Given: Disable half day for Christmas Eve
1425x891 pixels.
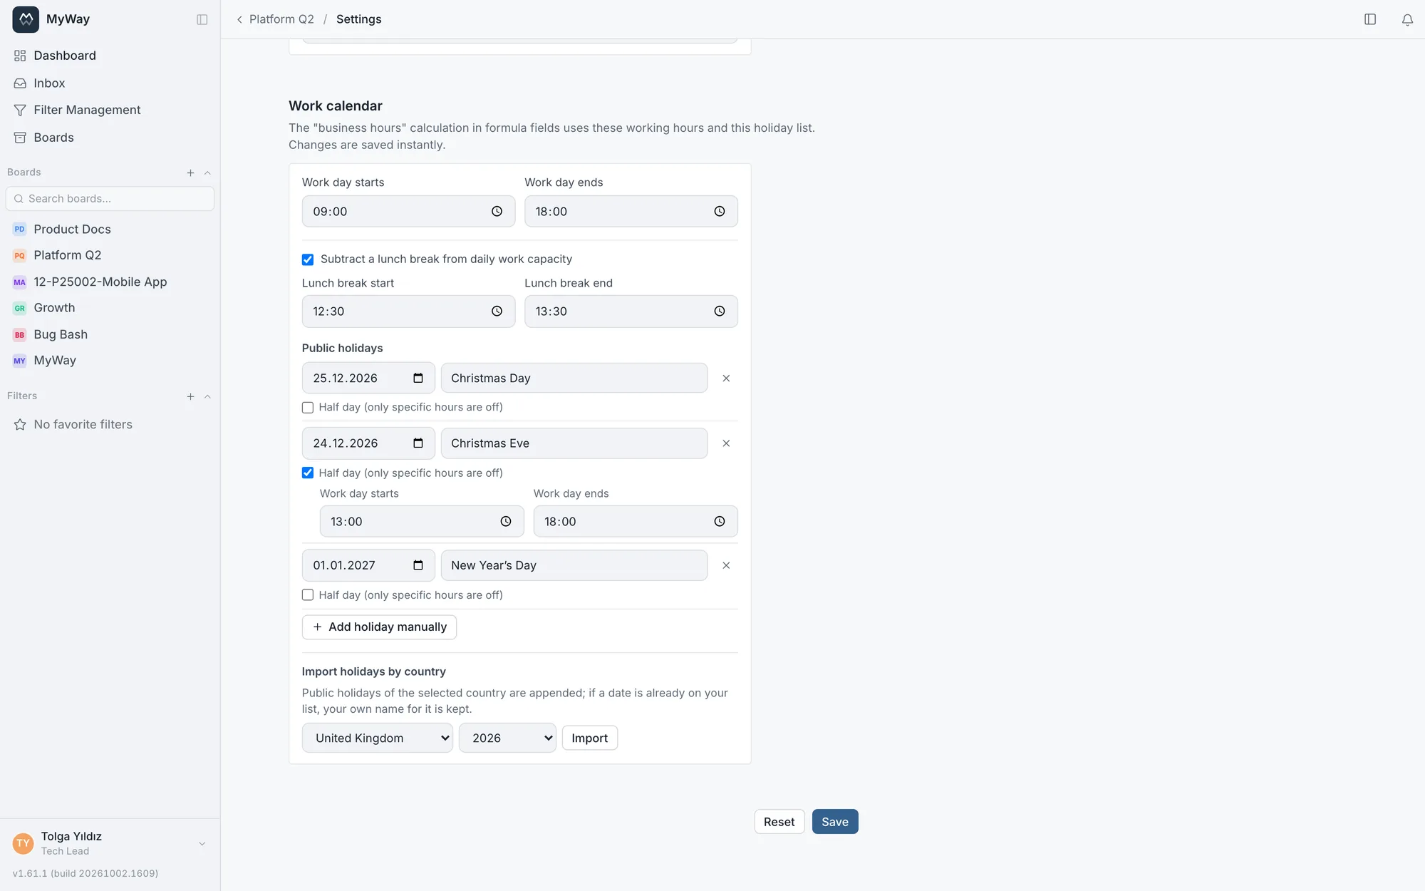Looking at the screenshot, I should point(308,473).
